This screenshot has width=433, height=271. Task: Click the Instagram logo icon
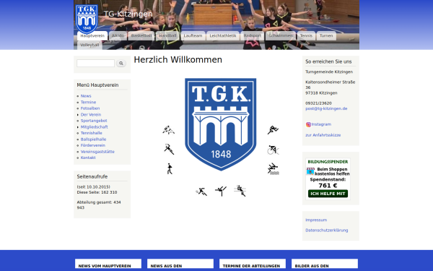pyautogui.click(x=308, y=124)
